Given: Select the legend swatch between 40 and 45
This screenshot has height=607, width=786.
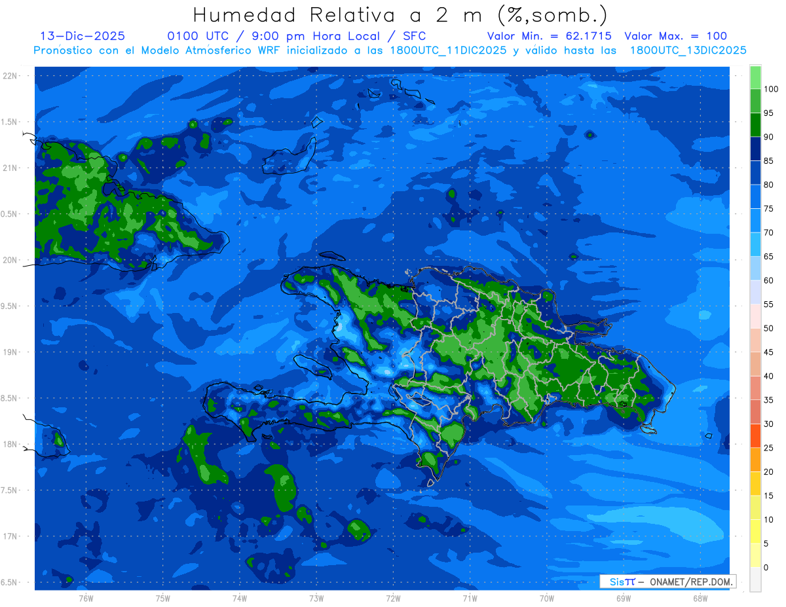Looking at the screenshot, I should [x=755, y=364].
